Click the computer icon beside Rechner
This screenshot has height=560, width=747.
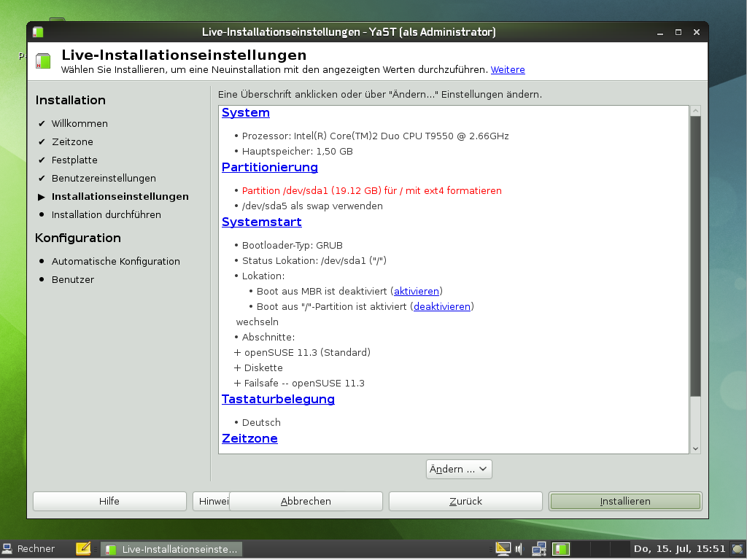click(10, 548)
